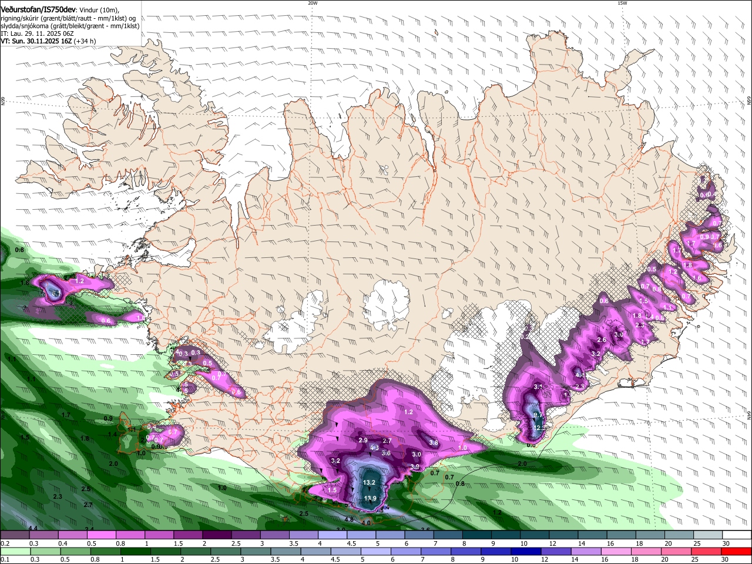Pick the dusky purple 0.2 swatch in the upper legend

[x=15, y=535]
